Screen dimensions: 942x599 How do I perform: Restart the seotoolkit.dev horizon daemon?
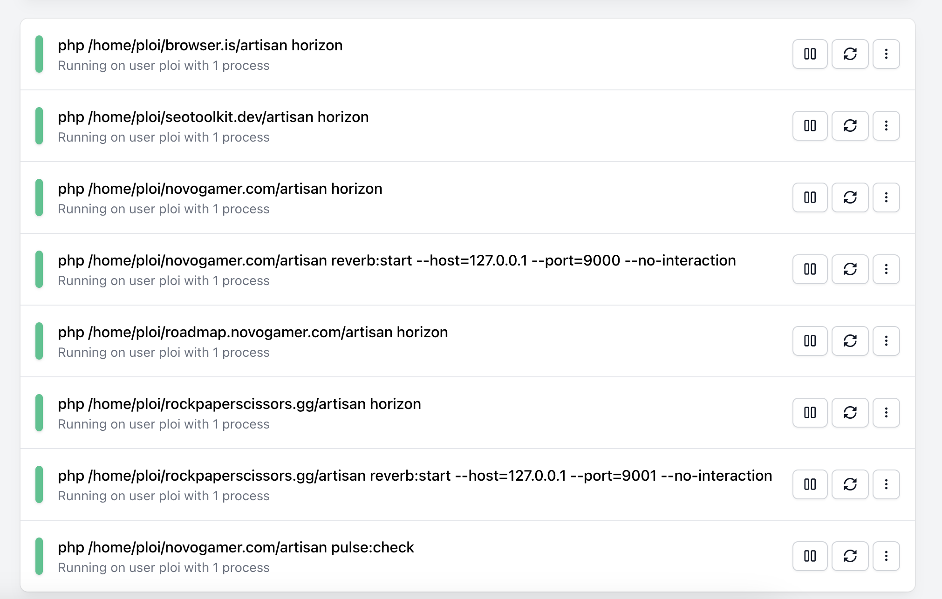(x=850, y=126)
